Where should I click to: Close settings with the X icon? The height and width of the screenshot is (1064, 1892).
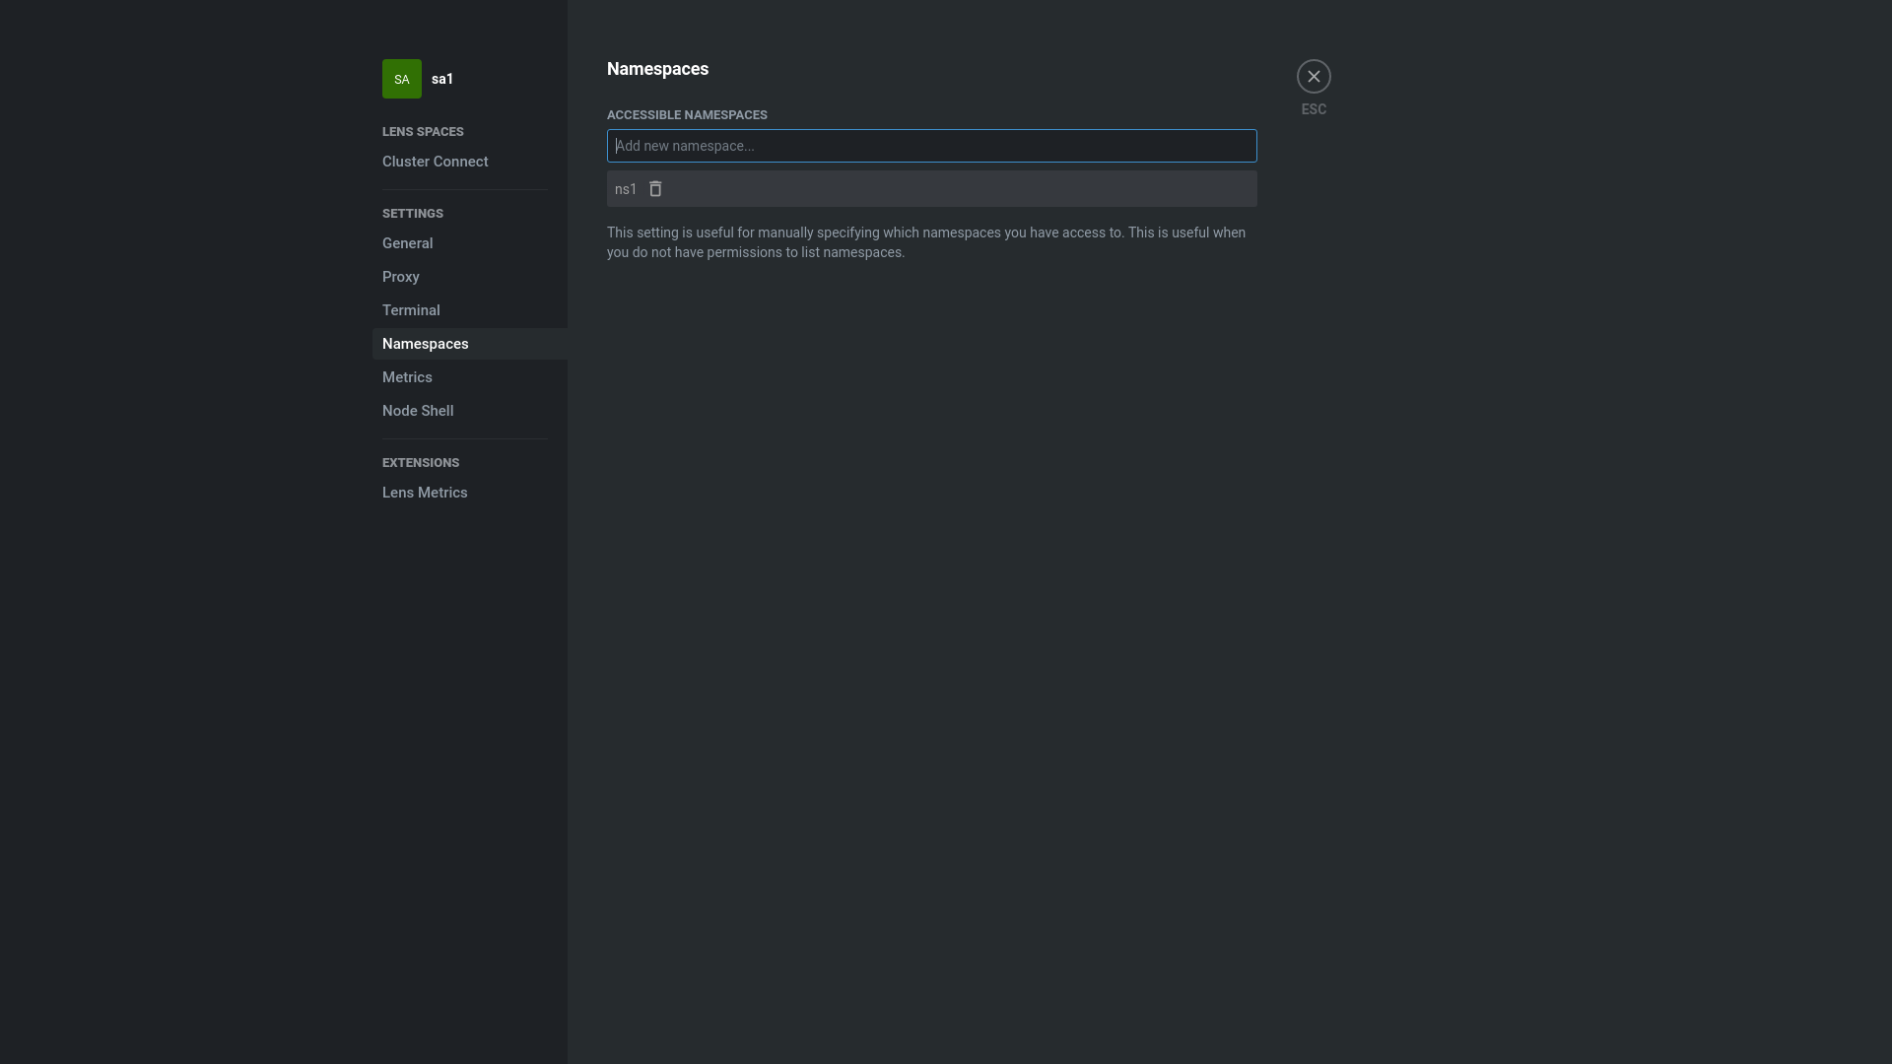[1314, 77]
